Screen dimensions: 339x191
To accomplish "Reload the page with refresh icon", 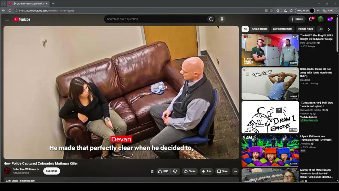I will [10, 11].
